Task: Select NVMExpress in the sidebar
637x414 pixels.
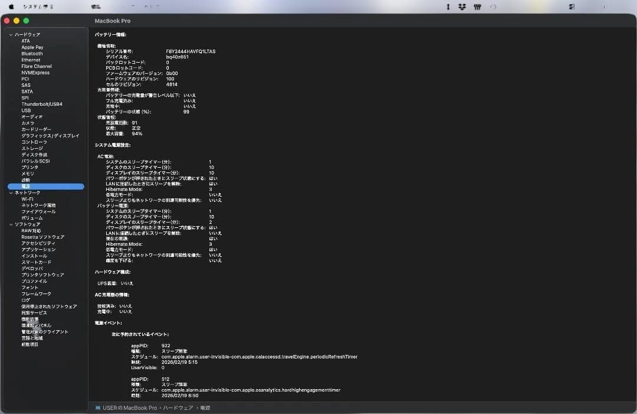Action: pos(35,73)
